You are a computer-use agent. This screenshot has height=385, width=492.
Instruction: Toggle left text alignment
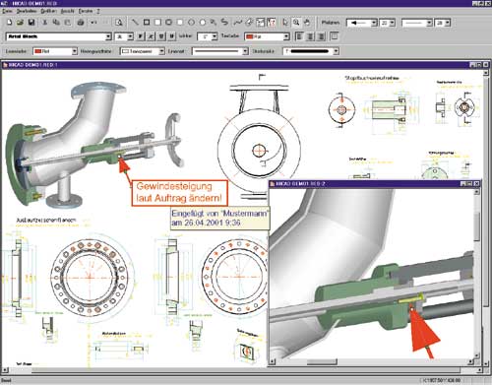point(299,36)
